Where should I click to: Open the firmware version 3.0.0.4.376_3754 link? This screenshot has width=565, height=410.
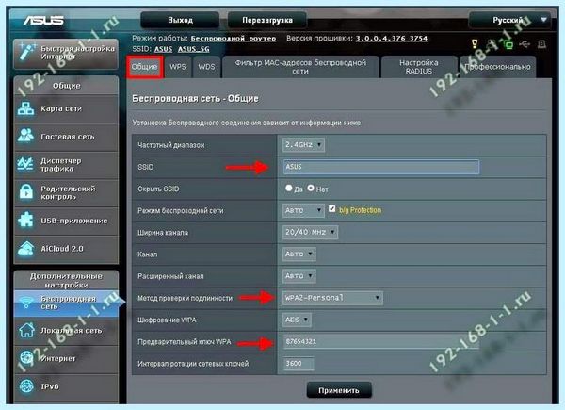[x=392, y=39]
